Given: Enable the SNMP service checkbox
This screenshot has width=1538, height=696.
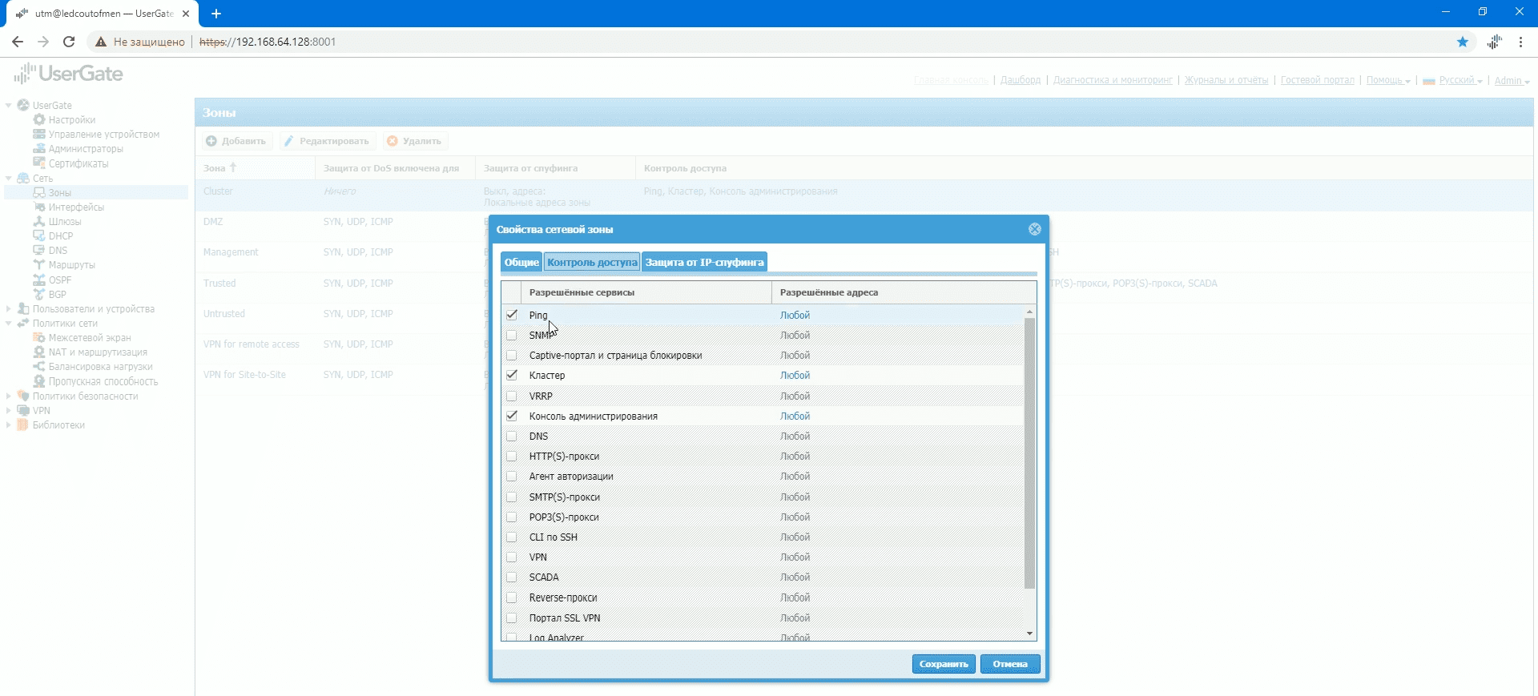Looking at the screenshot, I should (512, 335).
